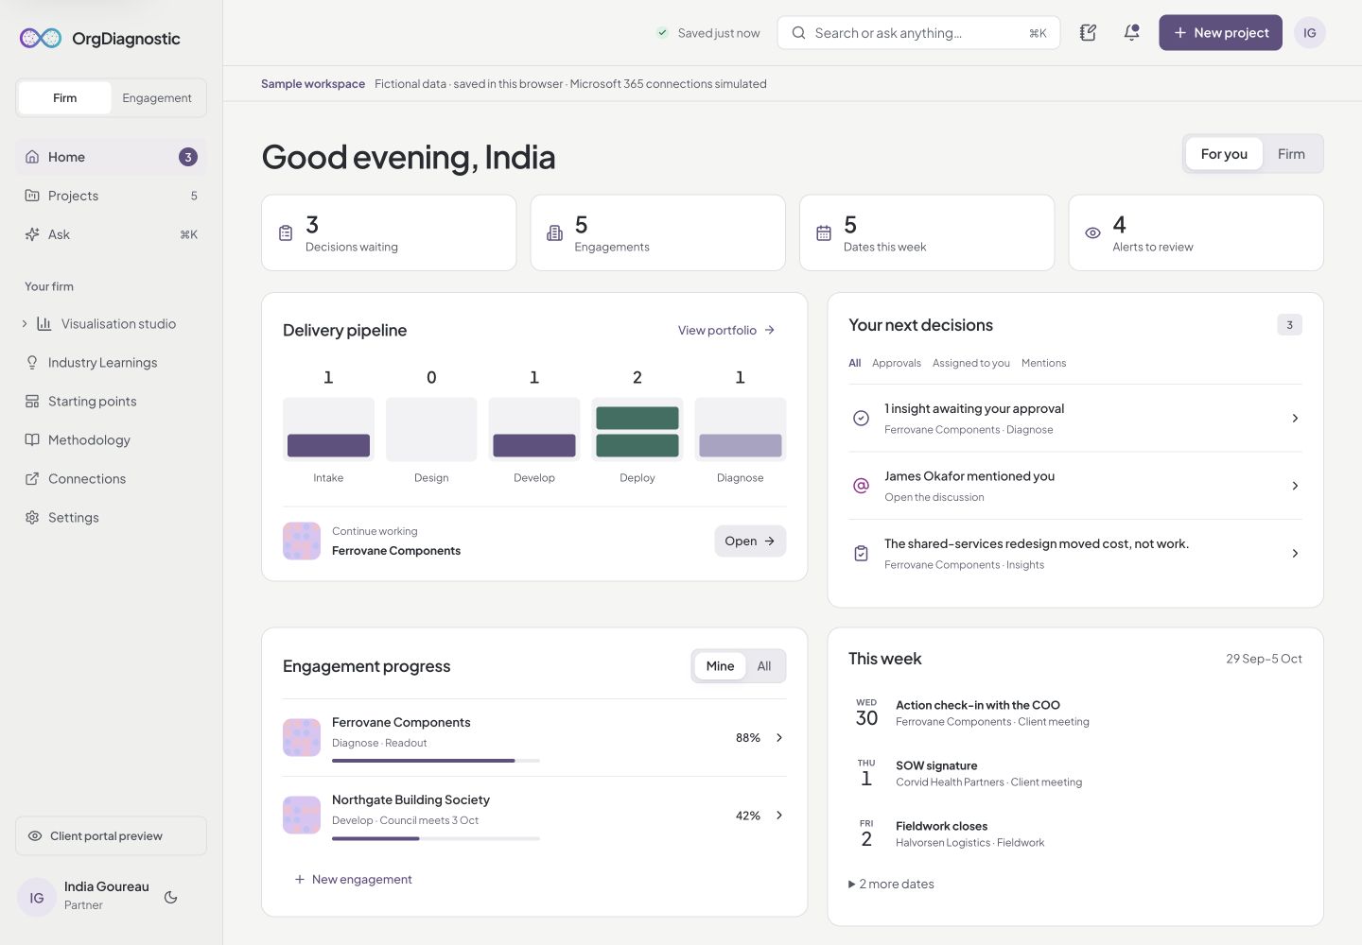This screenshot has height=945, width=1362.
Task: Click the Decisions waiting clipboard icon
Action: pyautogui.click(x=286, y=232)
